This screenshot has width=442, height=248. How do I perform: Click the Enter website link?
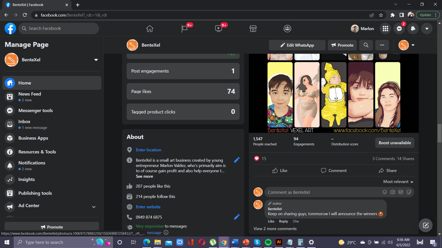[x=148, y=207]
